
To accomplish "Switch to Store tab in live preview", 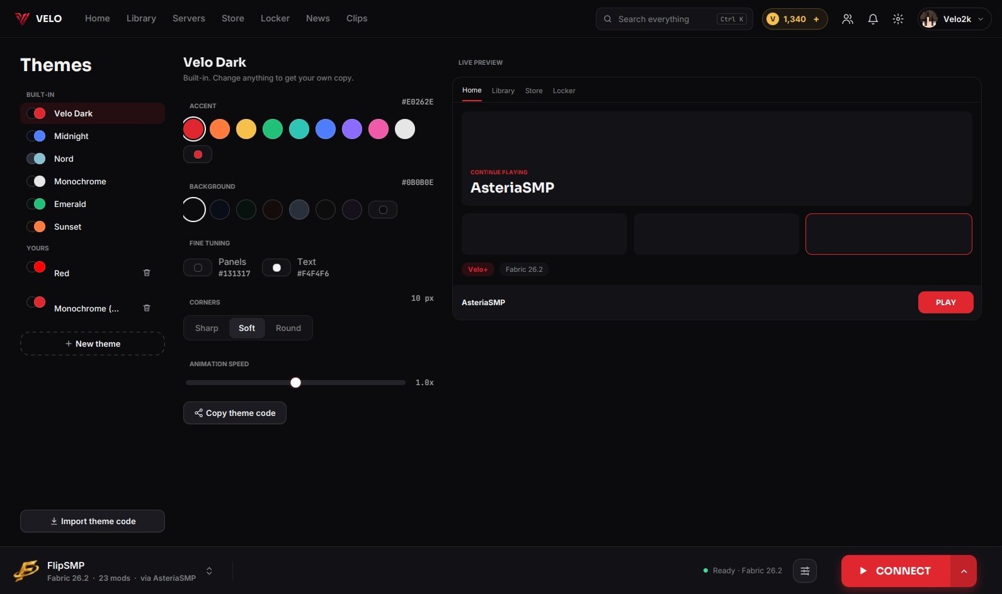I will [x=534, y=91].
